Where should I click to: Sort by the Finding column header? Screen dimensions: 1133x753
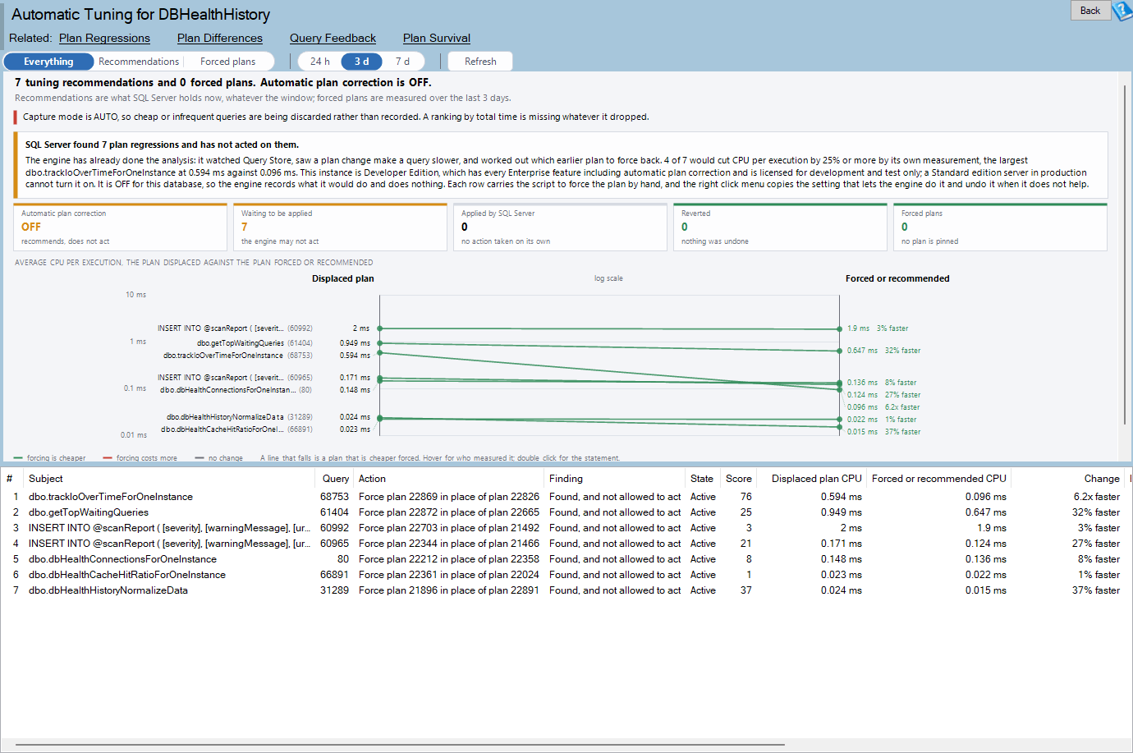pos(615,479)
